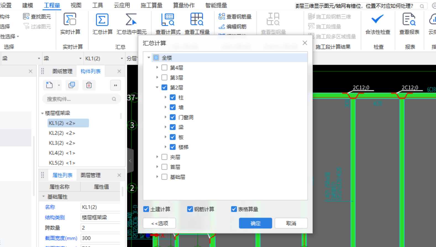Click 汇总选中图元 icon
This screenshot has width=436, height=247.
pyautogui.click(x=131, y=20)
